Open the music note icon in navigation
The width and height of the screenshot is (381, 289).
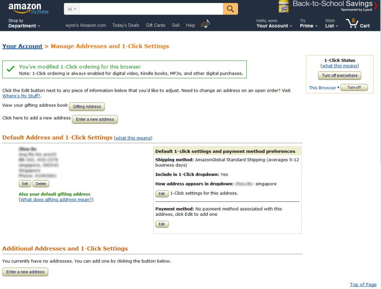205,24
